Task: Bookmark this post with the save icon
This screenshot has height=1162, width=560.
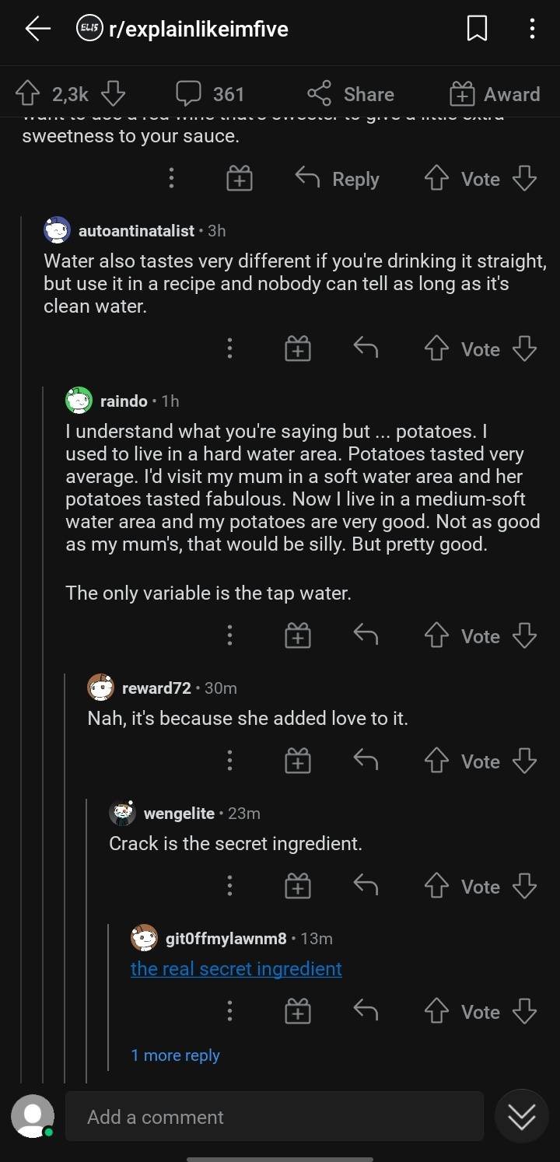Action: tap(477, 30)
